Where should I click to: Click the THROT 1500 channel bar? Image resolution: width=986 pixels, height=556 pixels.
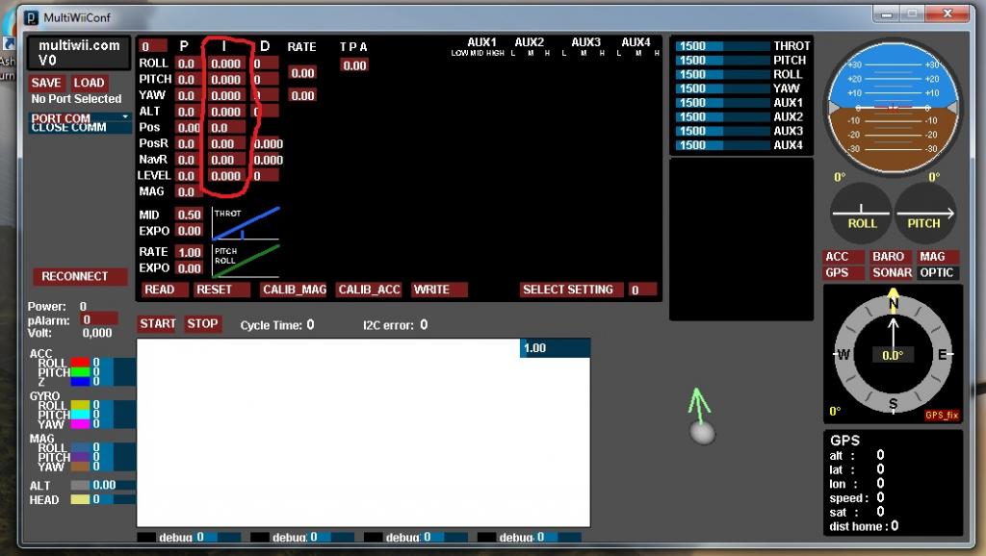(722, 45)
